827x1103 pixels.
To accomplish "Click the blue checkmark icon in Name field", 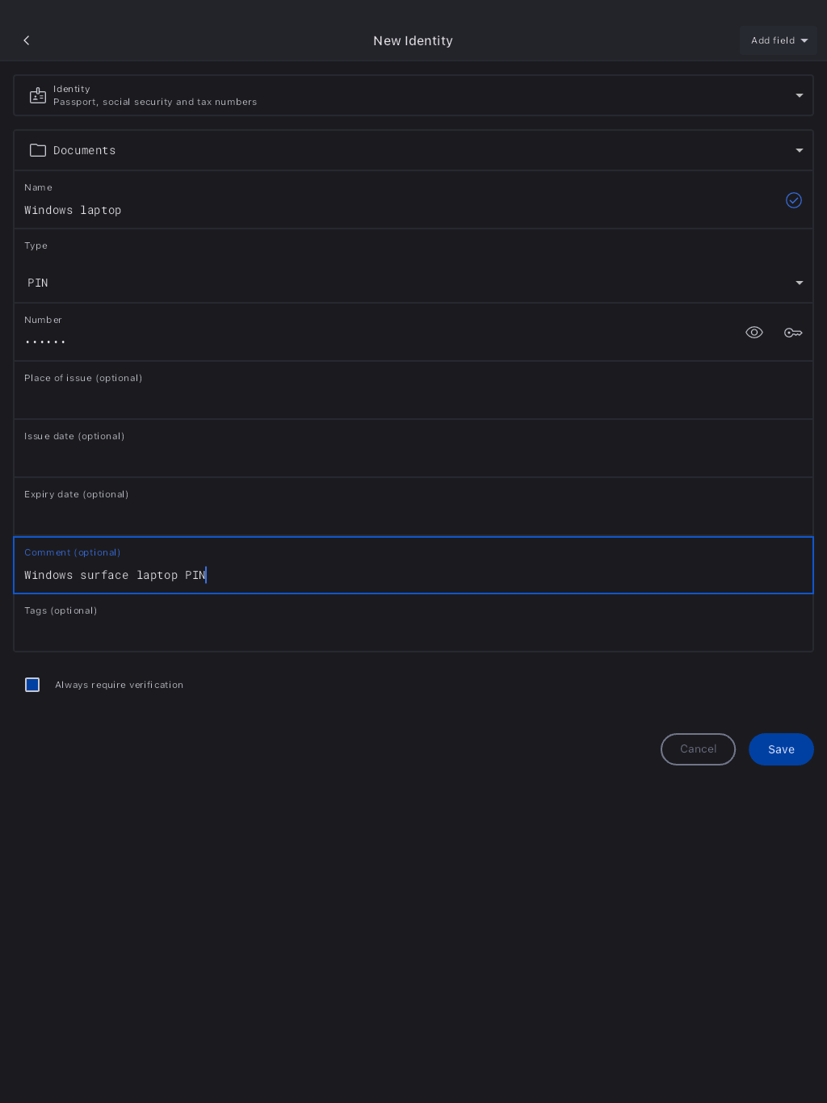I will (793, 200).
